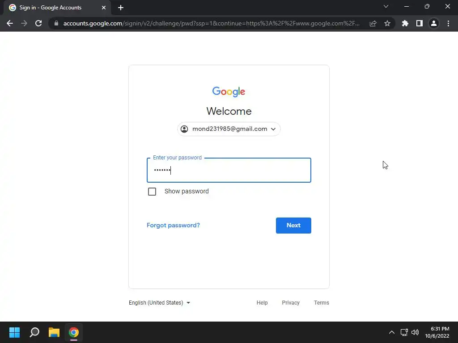The width and height of the screenshot is (458, 343).
Task: Open taskbar Search
Action: [34, 332]
